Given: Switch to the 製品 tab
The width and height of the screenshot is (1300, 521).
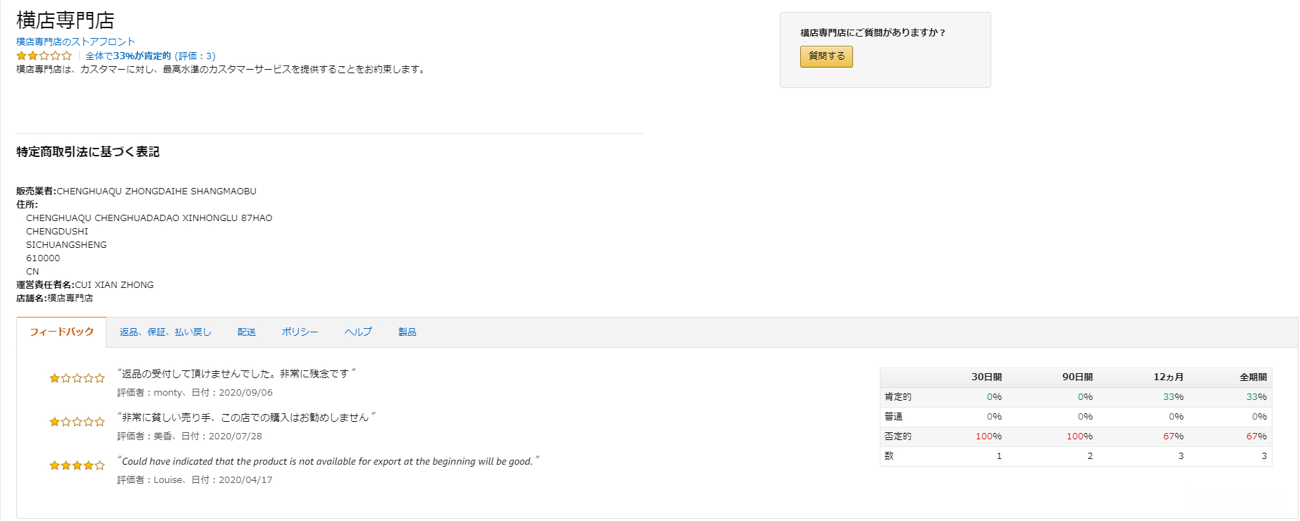Looking at the screenshot, I should pyautogui.click(x=407, y=332).
